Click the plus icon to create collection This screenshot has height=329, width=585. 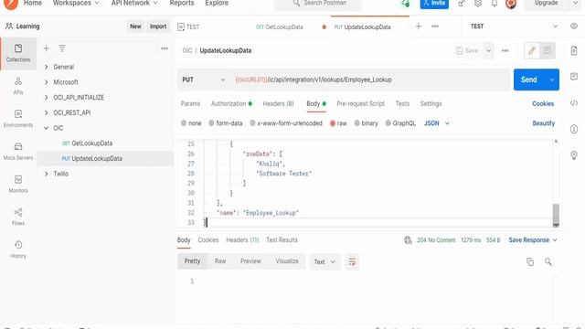[x=47, y=48]
